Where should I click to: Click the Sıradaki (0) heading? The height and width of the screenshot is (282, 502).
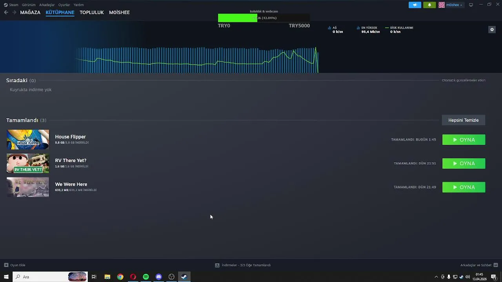point(21,80)
